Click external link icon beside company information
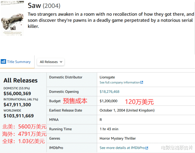Image resolution: width=195 pixels, height=153 pixels. [142, 82]
